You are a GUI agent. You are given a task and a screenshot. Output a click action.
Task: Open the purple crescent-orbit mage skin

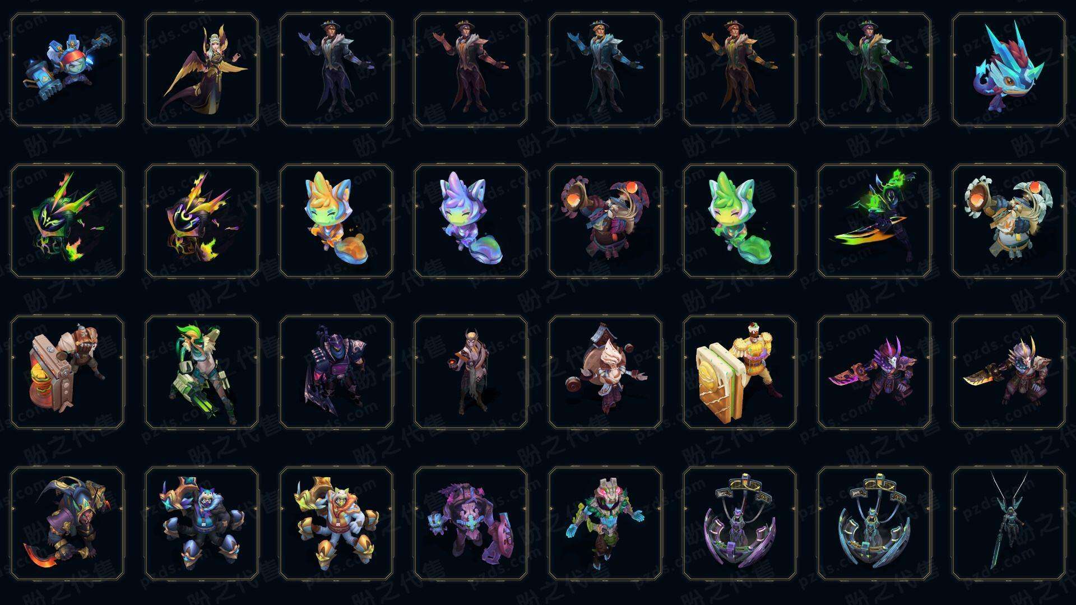click(740, 523)
